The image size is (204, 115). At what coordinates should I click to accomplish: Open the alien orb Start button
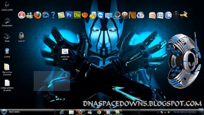pos(4,112)
